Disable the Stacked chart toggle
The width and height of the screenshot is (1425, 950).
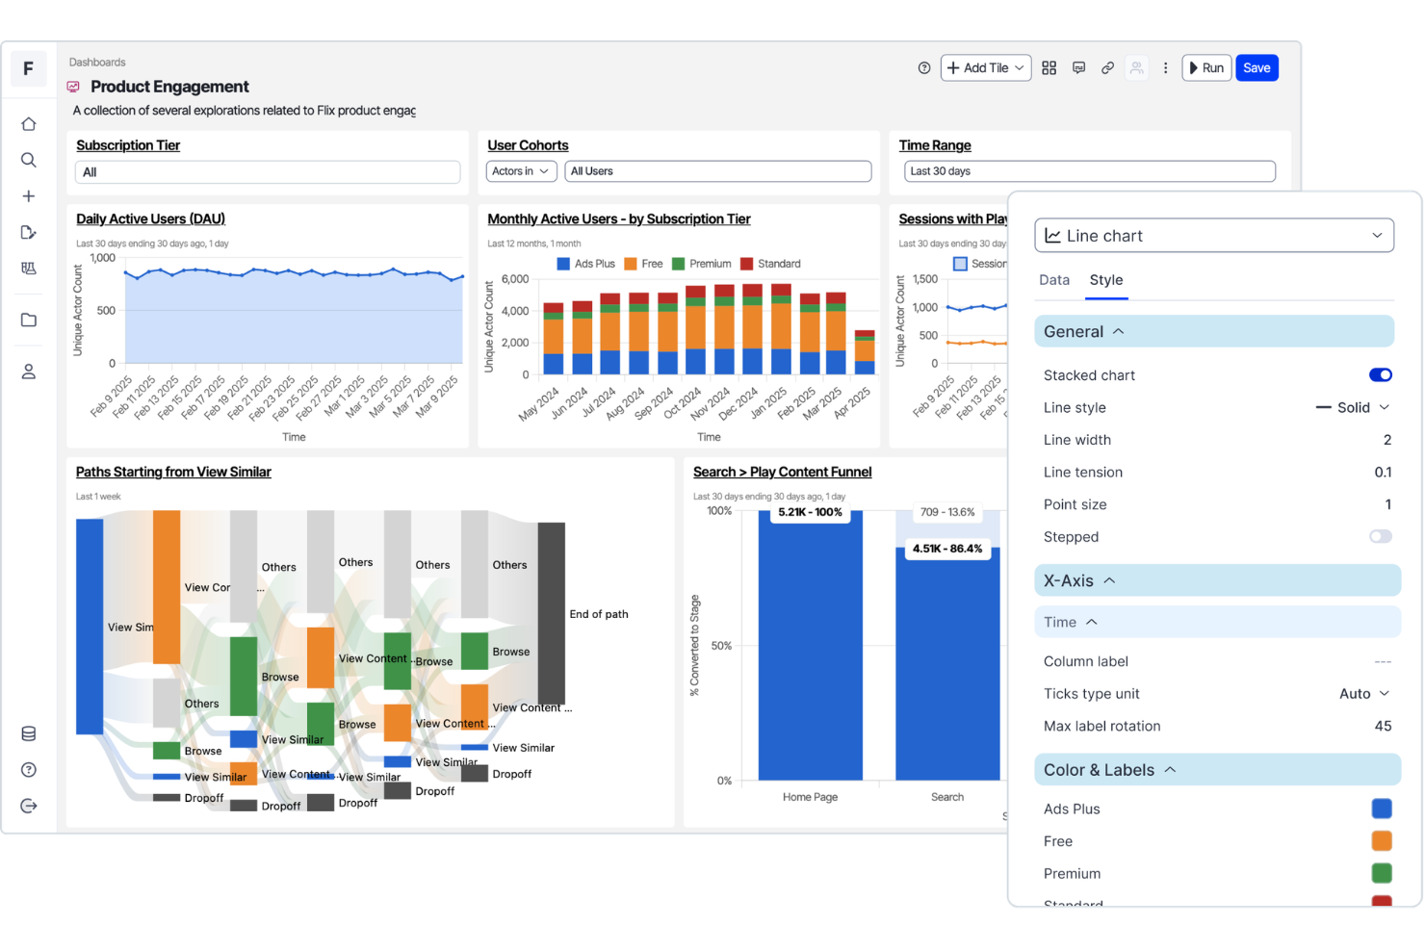click(1381, 374)
